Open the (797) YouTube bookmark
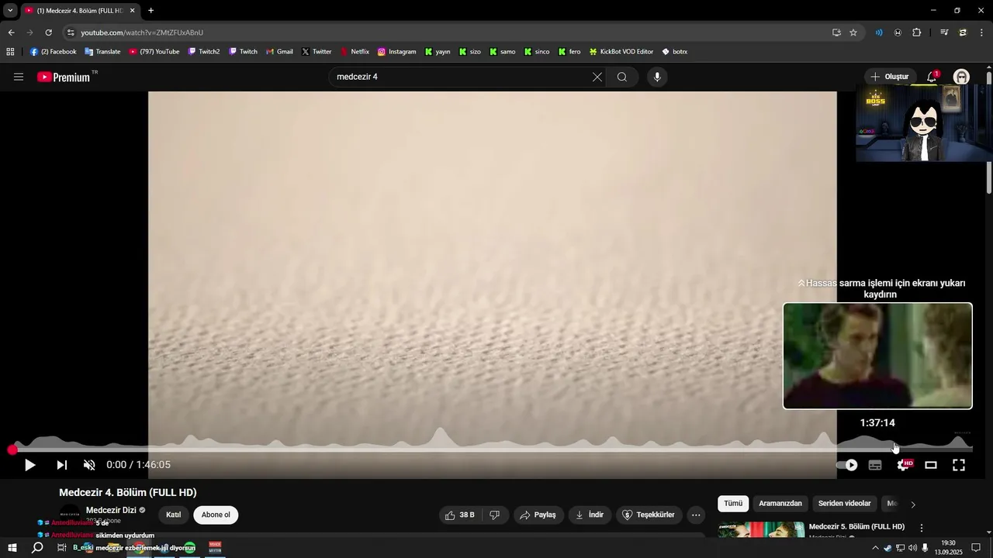Screen dimensions: 993x558 (x=154, y=52)
